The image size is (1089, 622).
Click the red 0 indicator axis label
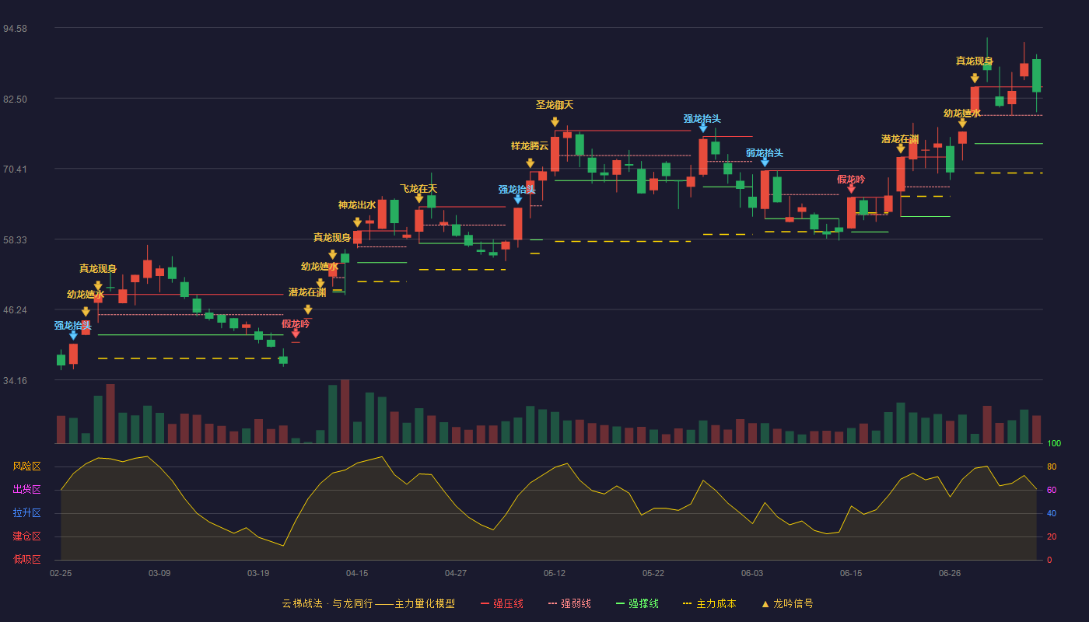[1049, 560]
